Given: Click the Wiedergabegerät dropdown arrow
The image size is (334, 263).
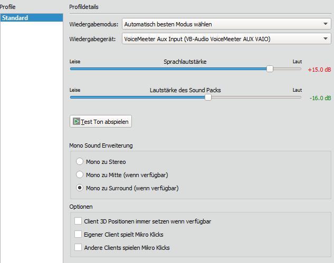Looking at the screenshot, I should click(x=326, y=39).
